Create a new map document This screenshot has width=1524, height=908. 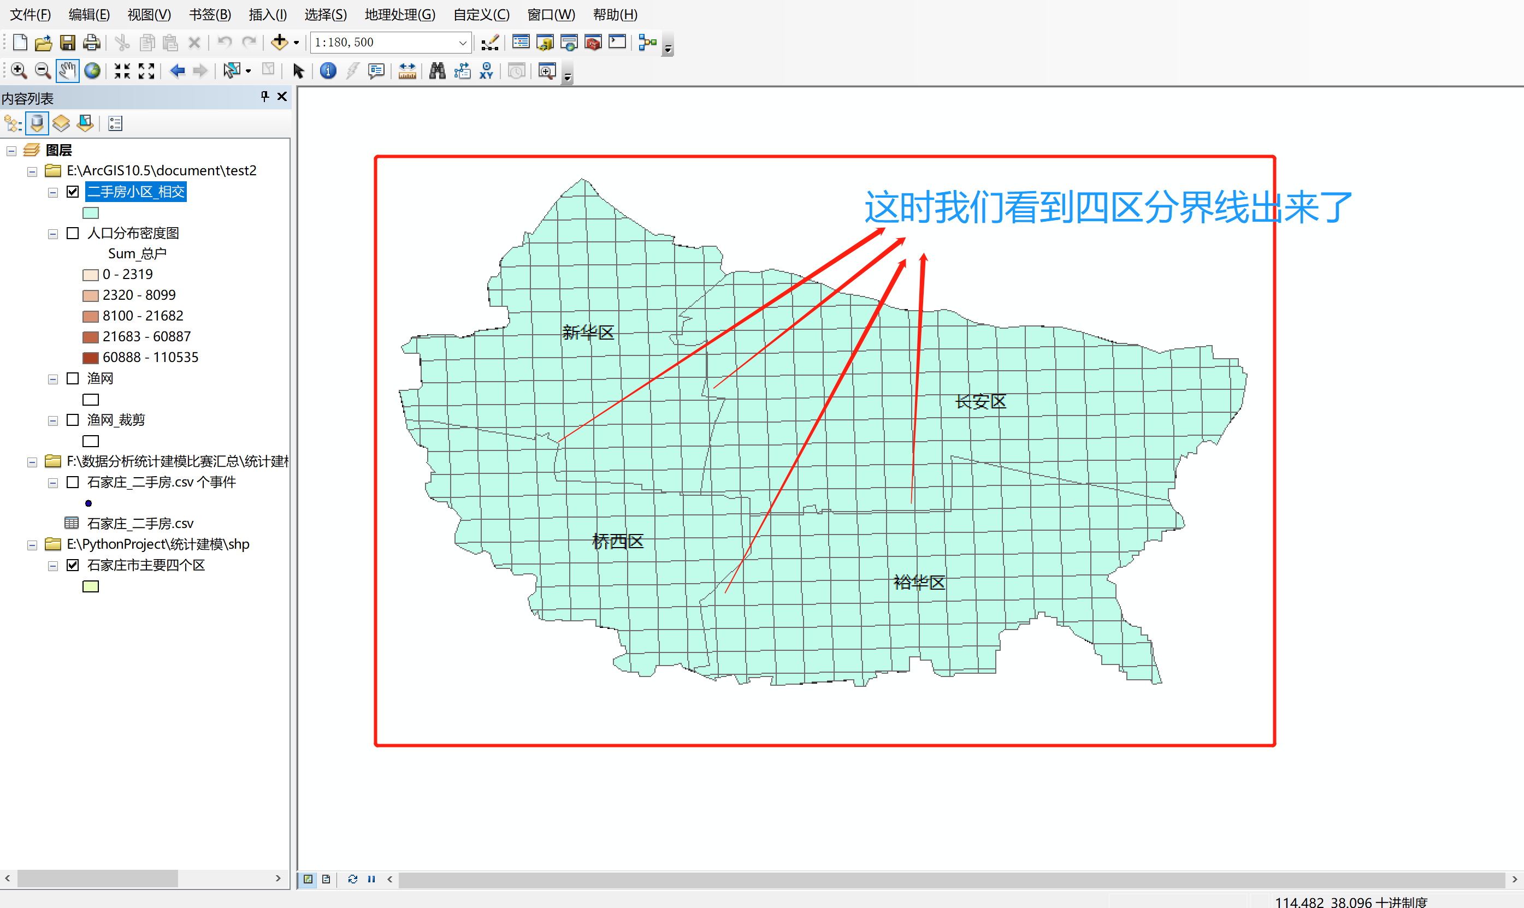point(20,42)
